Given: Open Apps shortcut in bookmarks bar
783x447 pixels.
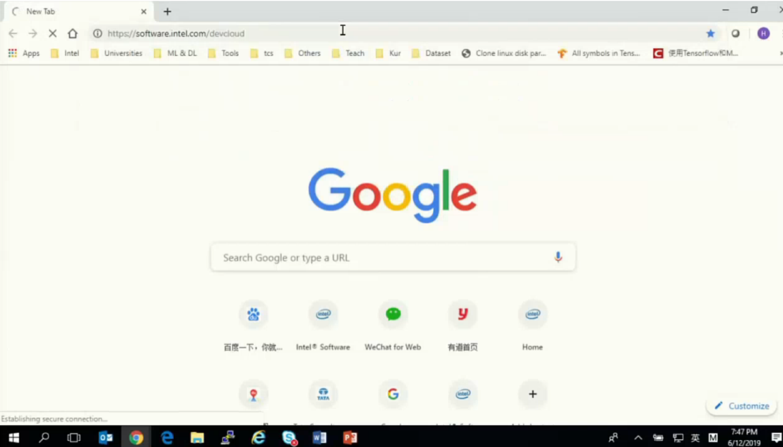Looking at the screenshot, I should click(x=23, y=53).
